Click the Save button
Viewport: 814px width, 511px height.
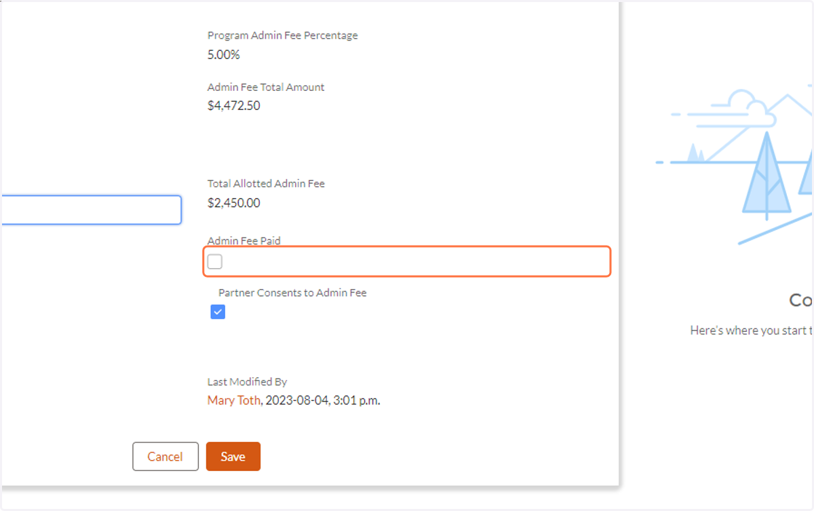tap(233, 457)
